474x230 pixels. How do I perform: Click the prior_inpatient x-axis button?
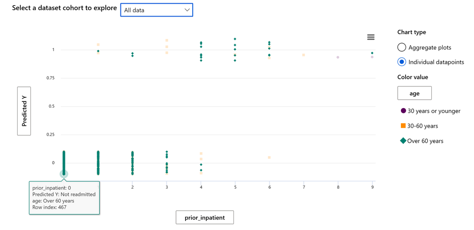click(204, 217)
